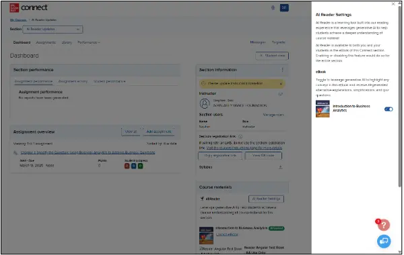Go to My Courses breadcrumb link

point(18,19)
